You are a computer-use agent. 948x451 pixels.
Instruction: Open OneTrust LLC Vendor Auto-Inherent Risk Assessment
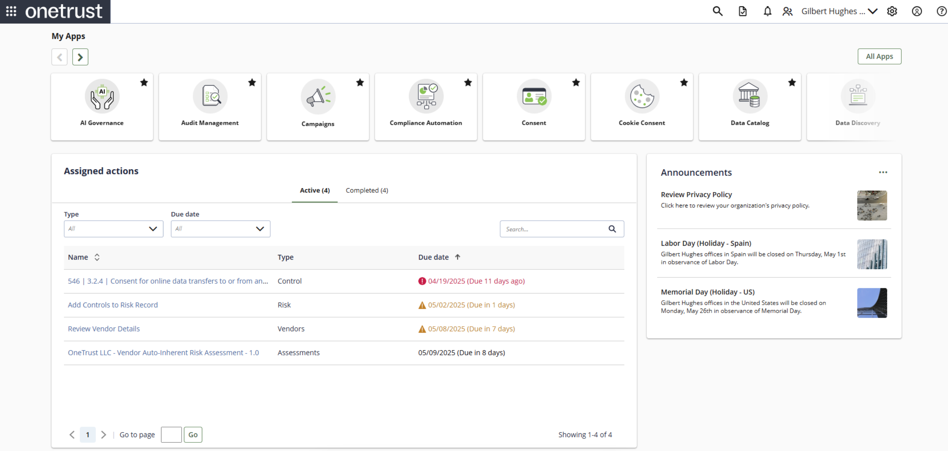pyautogui.click(x=163, y=353)
